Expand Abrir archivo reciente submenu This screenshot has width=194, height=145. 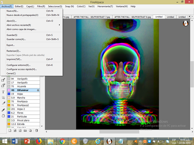click(x=60, y=25)
